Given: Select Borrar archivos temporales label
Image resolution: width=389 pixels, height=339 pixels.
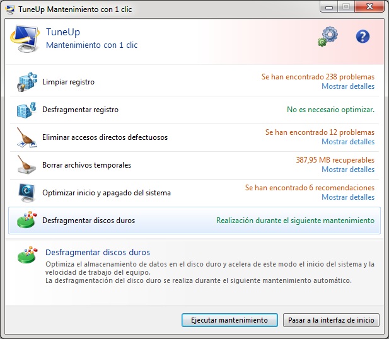Looking at the screenshot, I should click(86, 165).
